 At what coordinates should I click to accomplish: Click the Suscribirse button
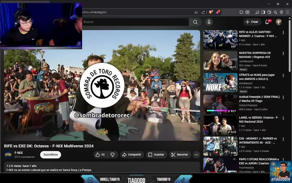[x=50, y=155]
